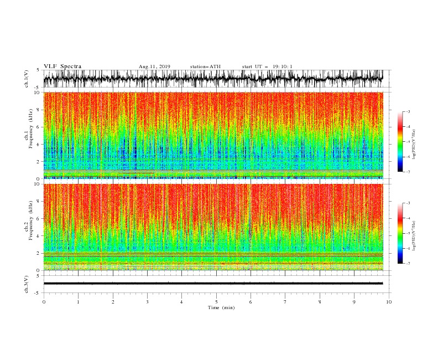Select the date text "Aug.11, 2019"
Viewport: 438px width, 339px height.
click(x=154, y=66)
